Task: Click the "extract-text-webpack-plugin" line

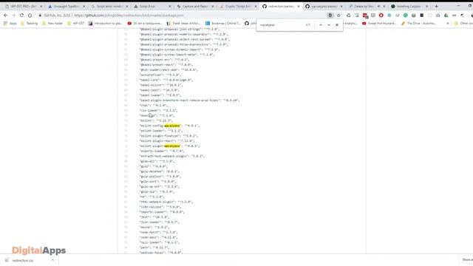Action: coord(172,156)
